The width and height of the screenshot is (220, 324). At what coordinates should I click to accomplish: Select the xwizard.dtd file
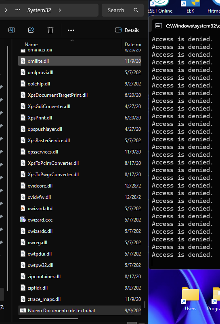click(80, 209)
